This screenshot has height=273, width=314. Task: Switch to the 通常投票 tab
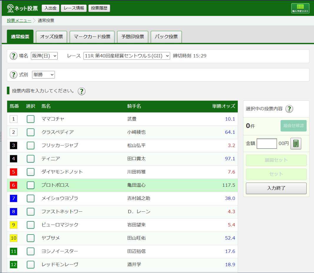20,37
